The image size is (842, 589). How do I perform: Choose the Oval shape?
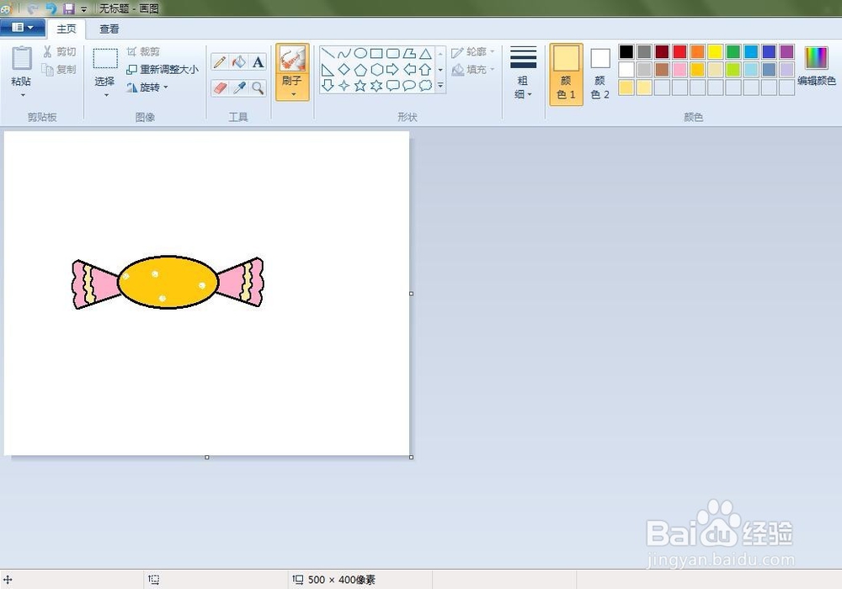click(360, 53)
